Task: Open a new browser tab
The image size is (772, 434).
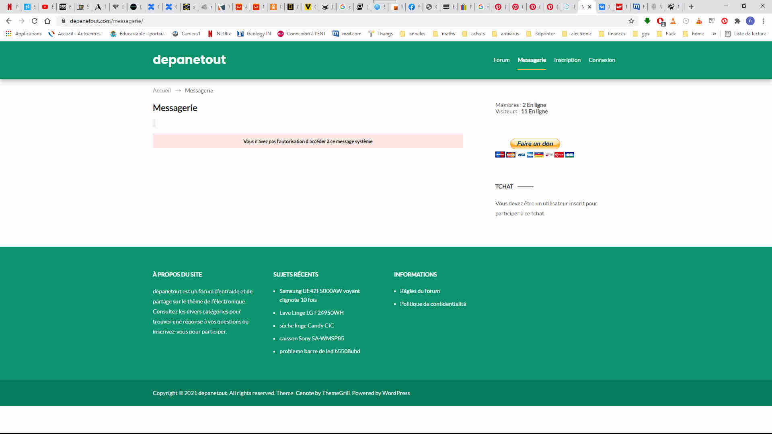Action: (x=691, y=7)
